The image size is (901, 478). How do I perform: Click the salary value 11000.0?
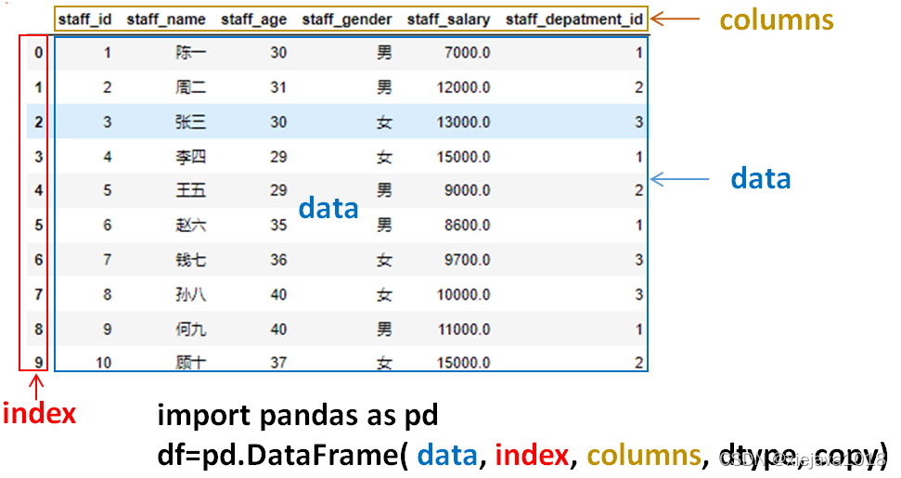click(x=463, y=329)
